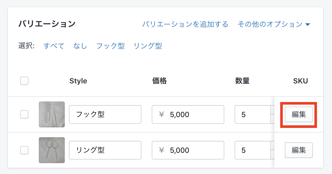Check the リング型 row checkbox
This screenshot has height=174, width=332.
24,150
